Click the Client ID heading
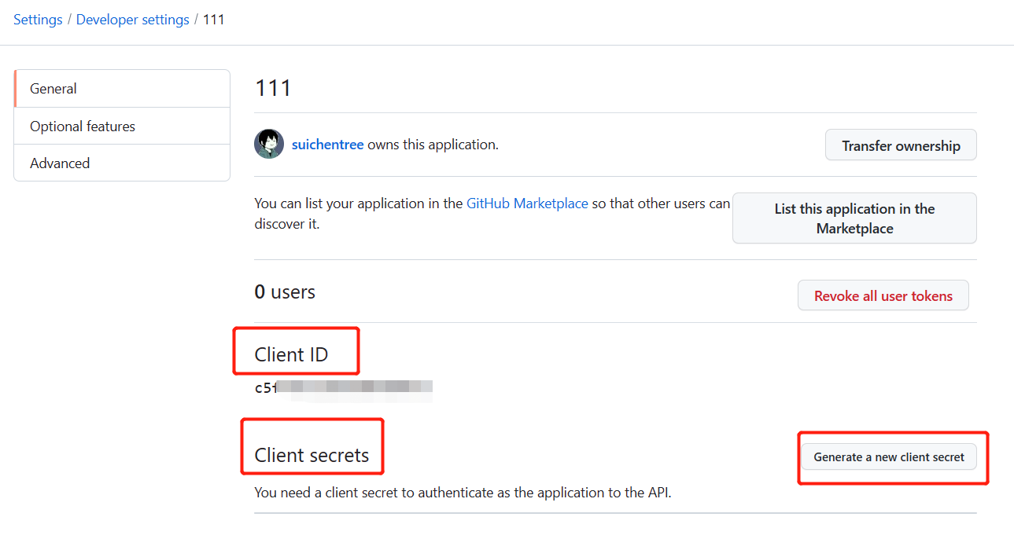This screenshot has height=550, width=1014. [x=291, y=355]
